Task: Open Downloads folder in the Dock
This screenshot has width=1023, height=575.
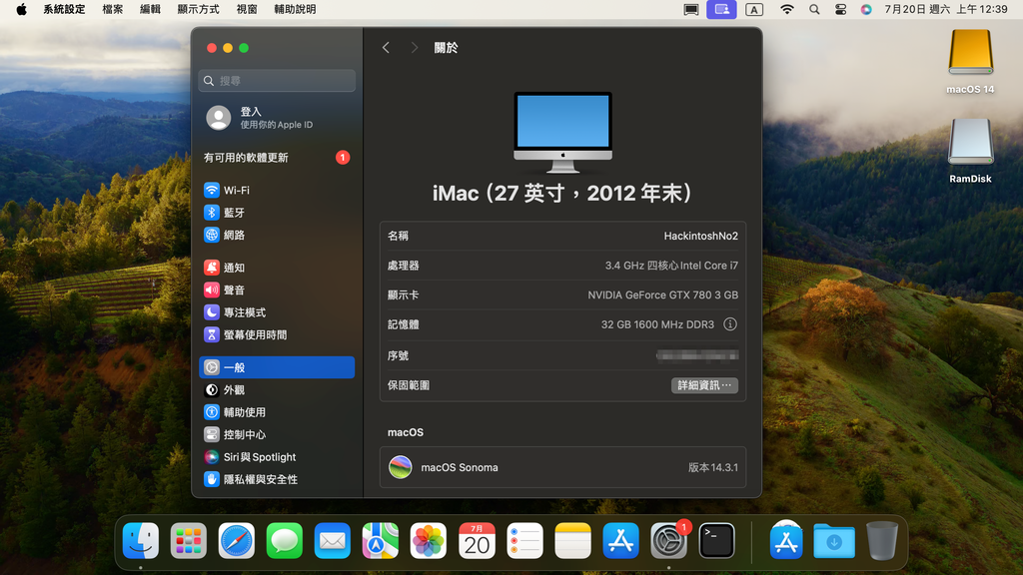Action: 834,541
